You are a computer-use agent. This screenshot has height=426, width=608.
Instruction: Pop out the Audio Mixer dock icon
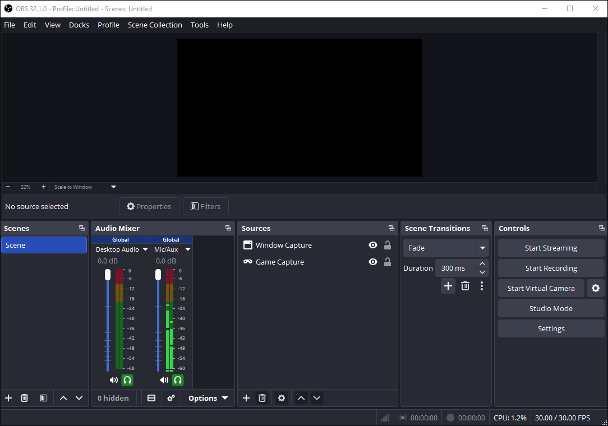click(228, 228)
